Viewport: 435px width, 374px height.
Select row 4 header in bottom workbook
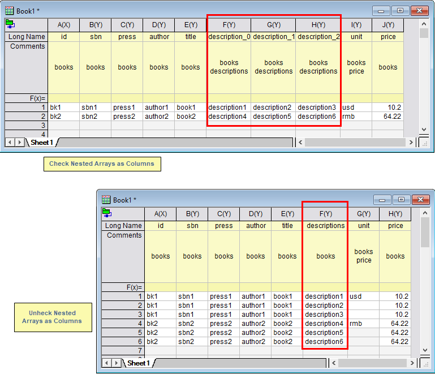(x=123, y=324)
